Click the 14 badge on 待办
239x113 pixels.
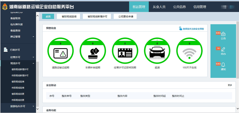[x=218, y=48]
